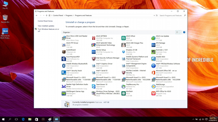Image resolution: width=218 pixels, height=122 pixels.
Task: Open View installed updates link
Action: click(x=46, y=26)
